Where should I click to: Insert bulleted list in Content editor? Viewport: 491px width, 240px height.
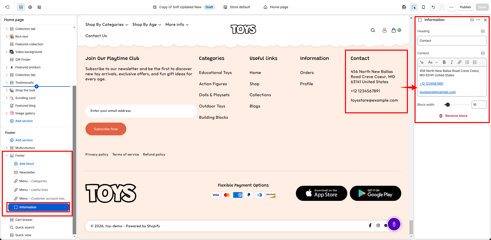pyautogui.click(x=467, y=62)
